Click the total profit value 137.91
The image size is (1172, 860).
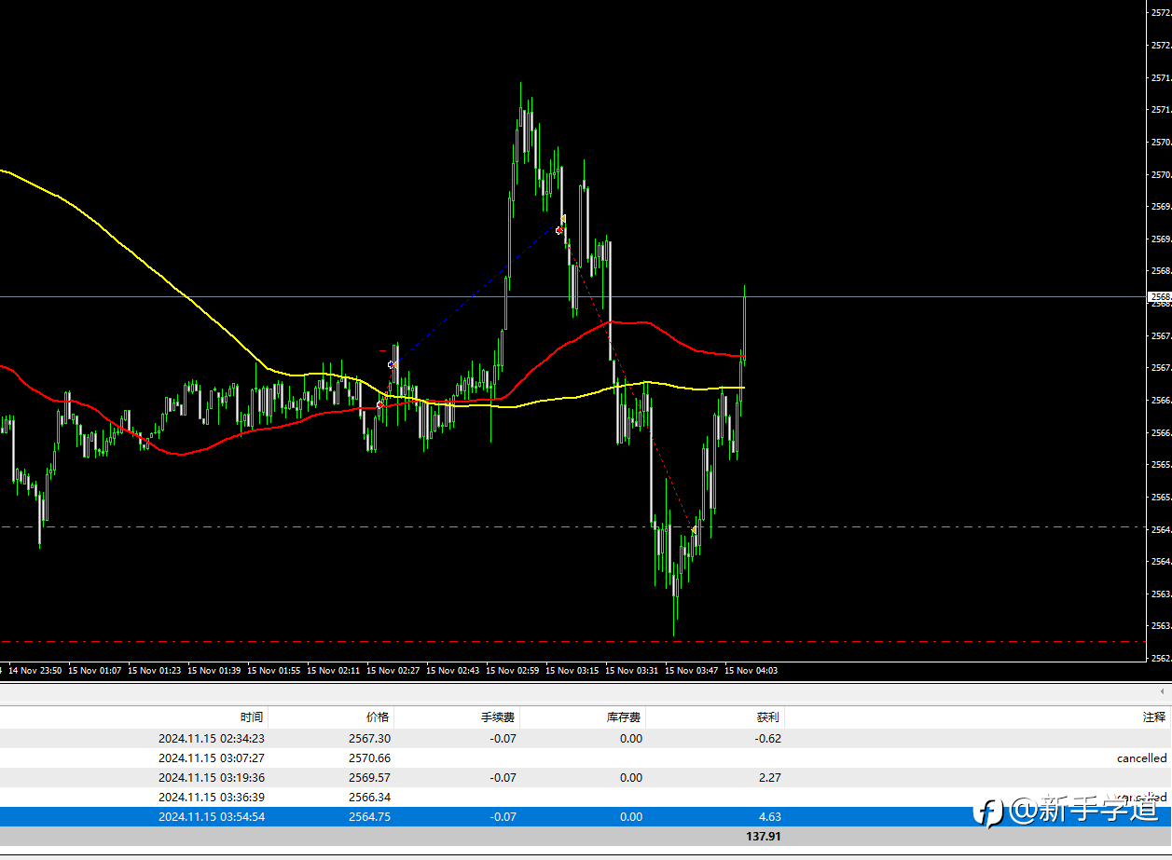[763, 837]
